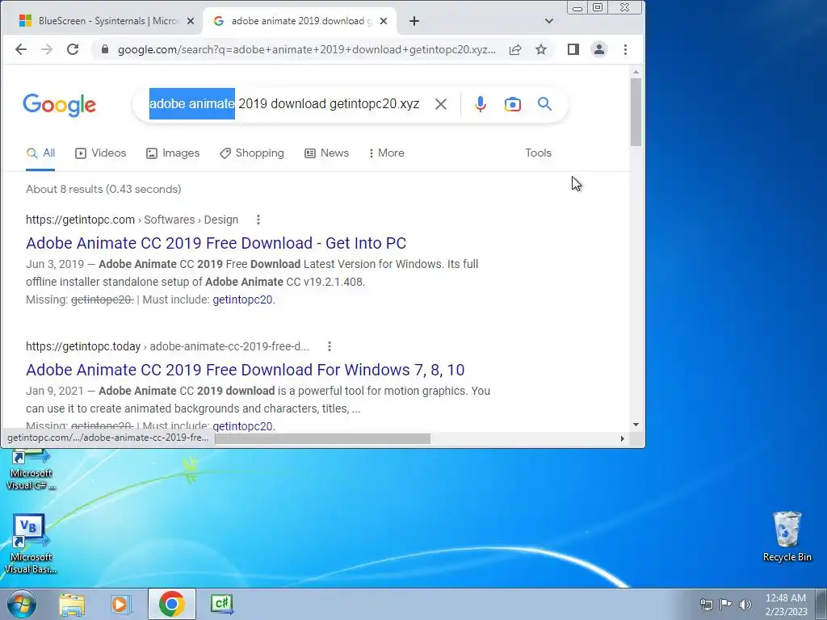Image resolution: width=827 pixels, height=620 pixels.
Task: Click inside the Google search field
Action: [285, 104]
